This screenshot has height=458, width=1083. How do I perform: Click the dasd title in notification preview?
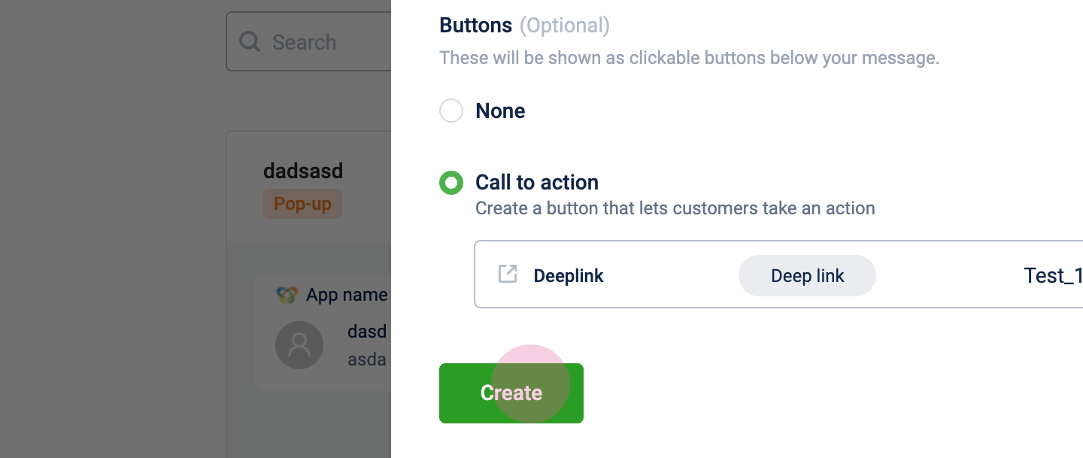(x=367, y=331)
